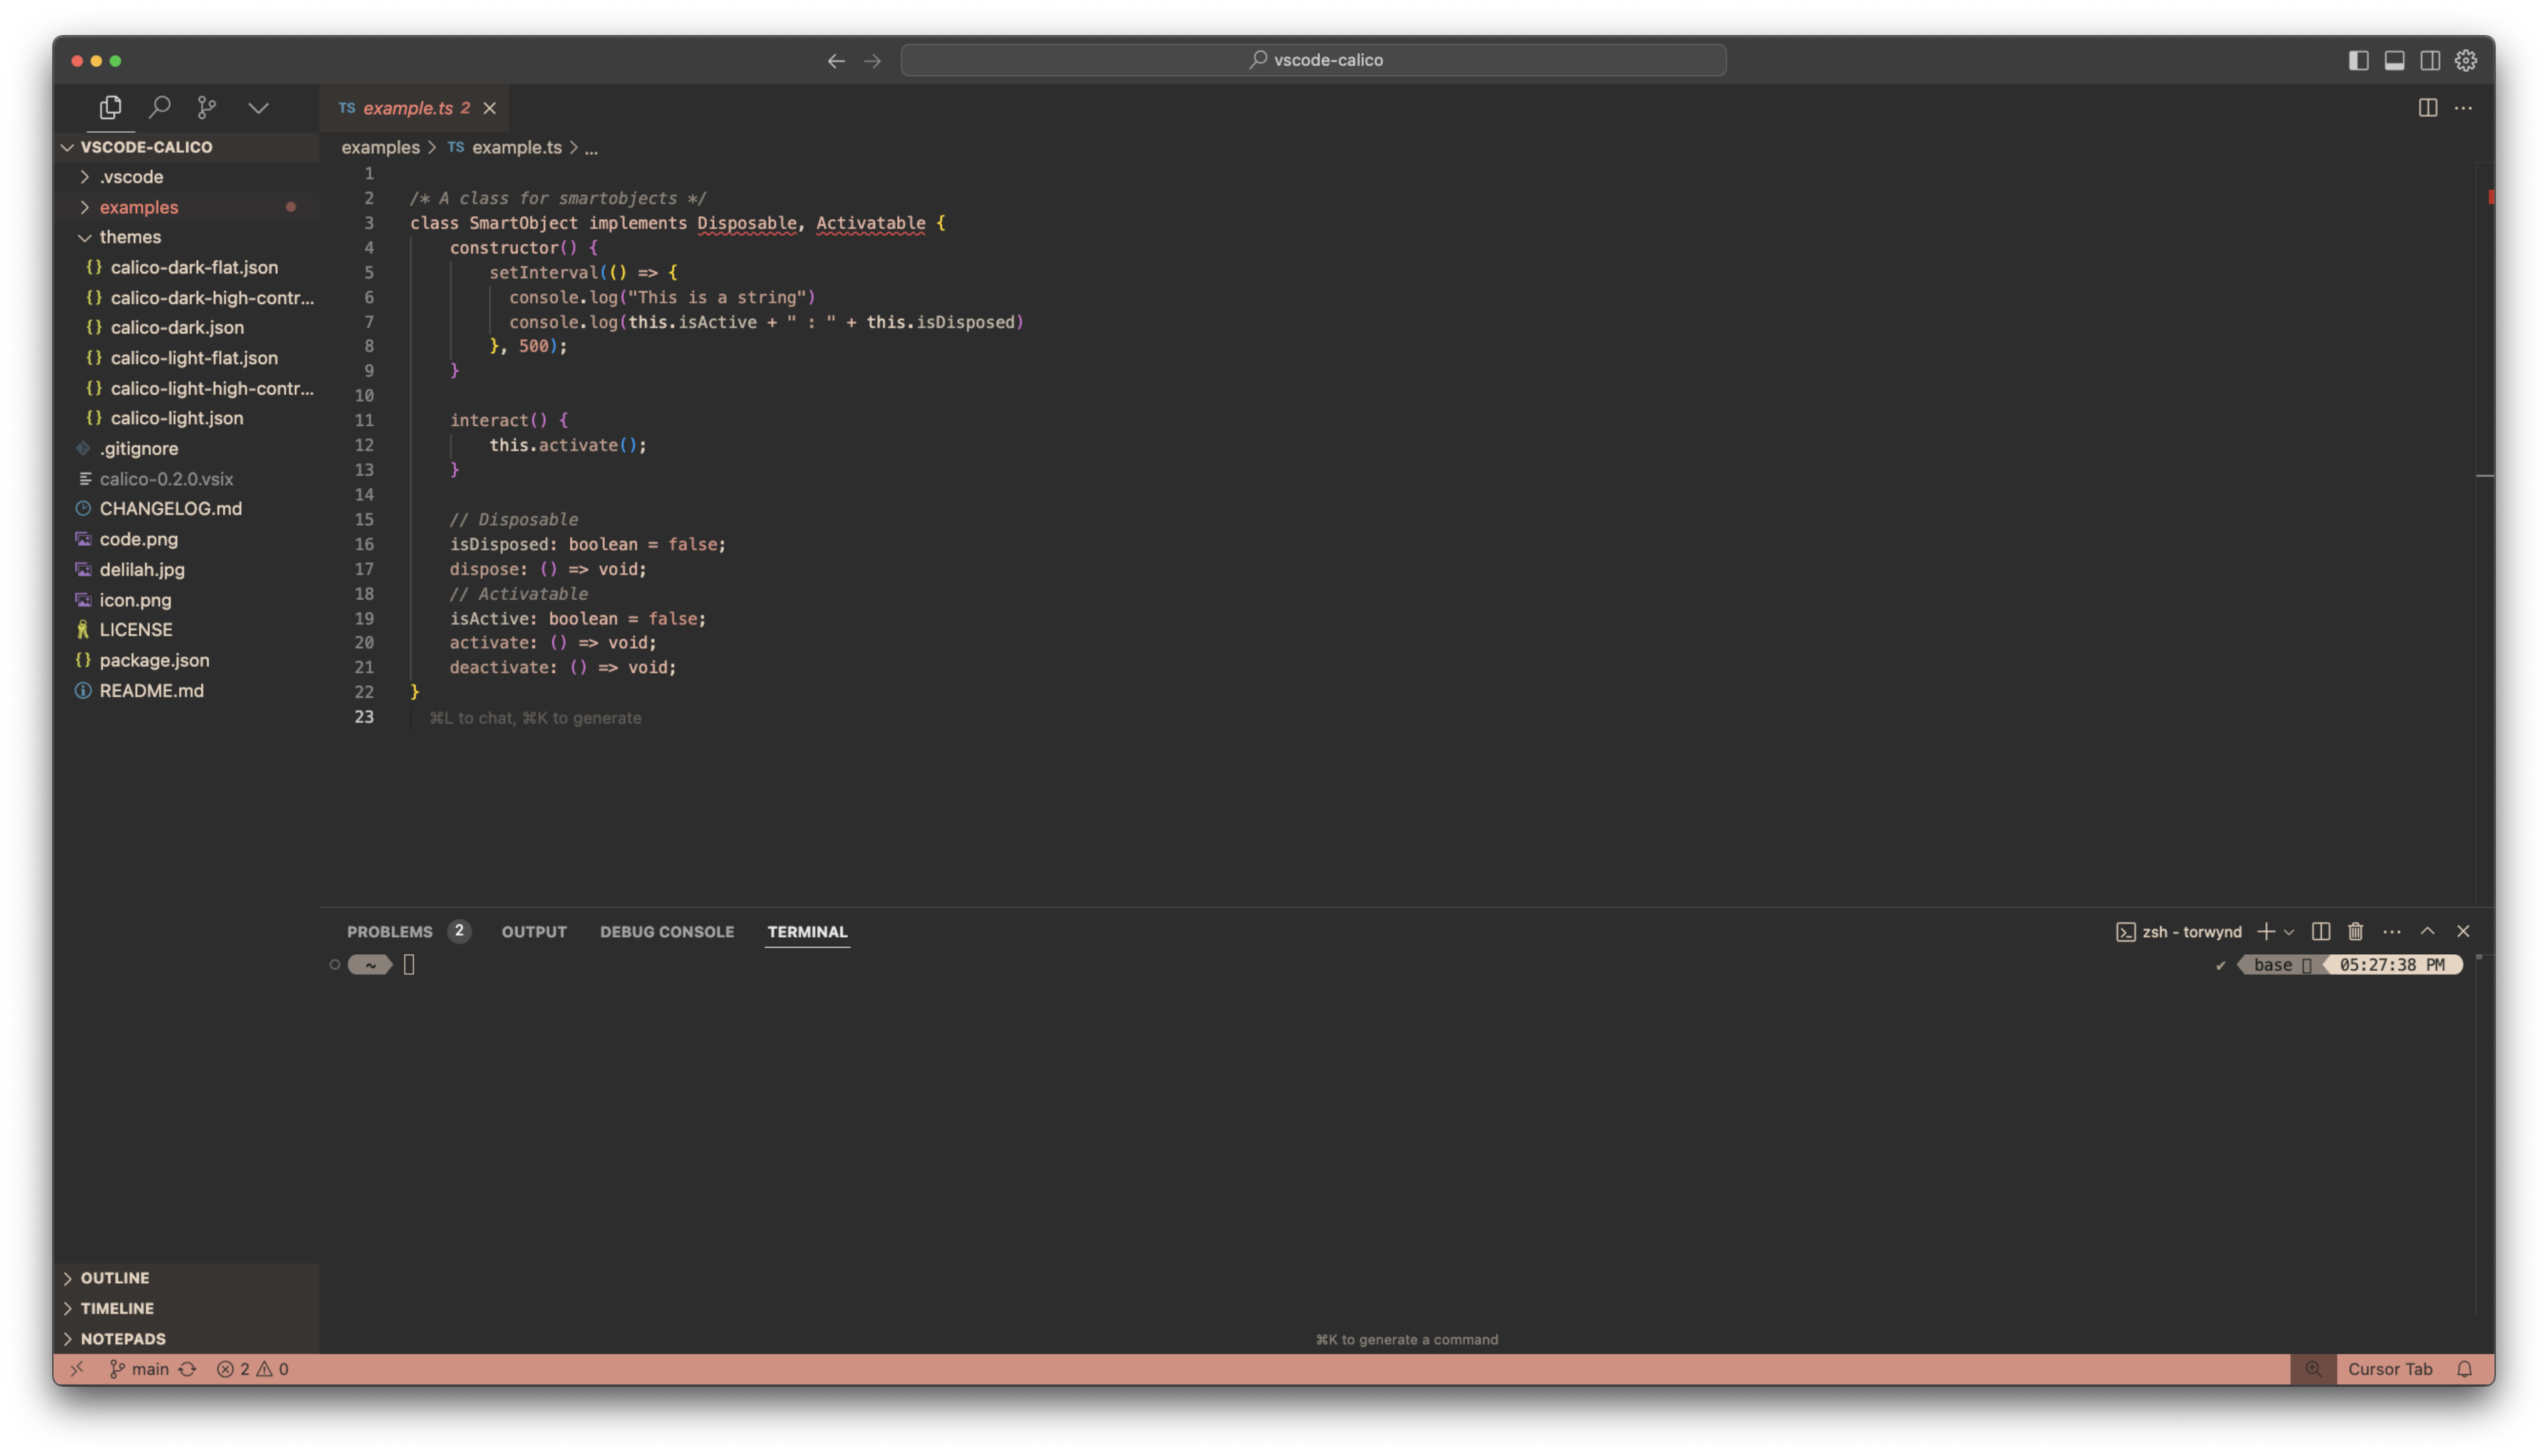Click the more actions ellipsis icon top right

pyautogui.click(x=2464, y=107)
